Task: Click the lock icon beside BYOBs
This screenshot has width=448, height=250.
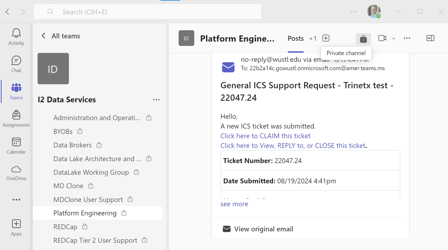Action: click(x=80, y=131)
